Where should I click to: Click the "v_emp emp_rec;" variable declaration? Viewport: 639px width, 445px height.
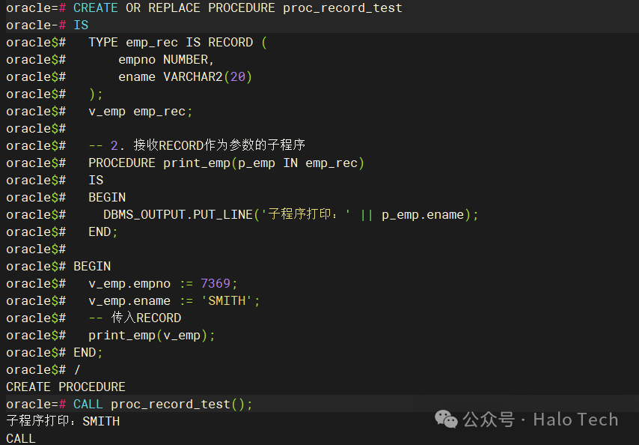[x=141, y=112]
